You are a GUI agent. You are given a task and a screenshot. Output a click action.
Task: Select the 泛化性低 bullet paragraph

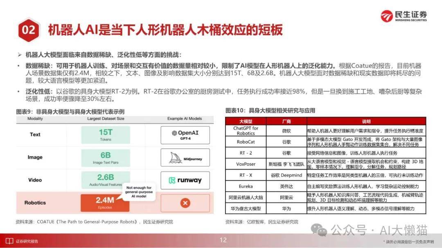(223, 95)
